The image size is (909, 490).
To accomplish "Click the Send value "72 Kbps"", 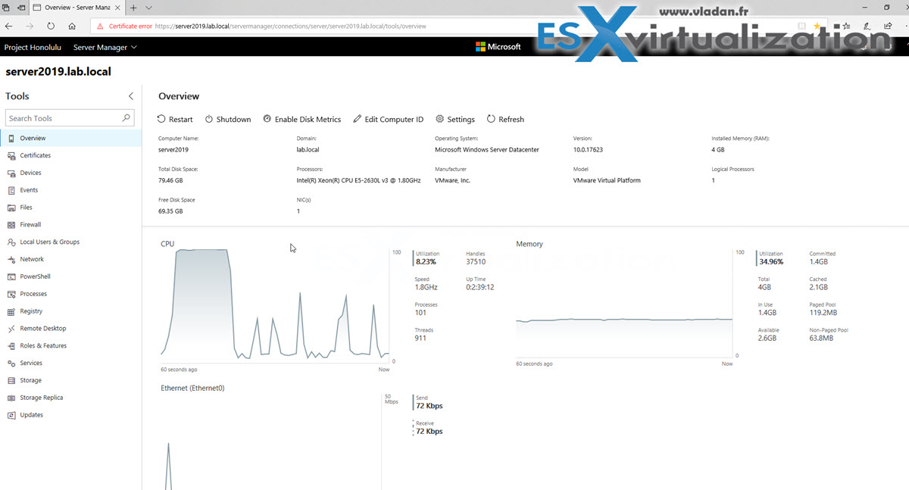I will coord(430,406).
